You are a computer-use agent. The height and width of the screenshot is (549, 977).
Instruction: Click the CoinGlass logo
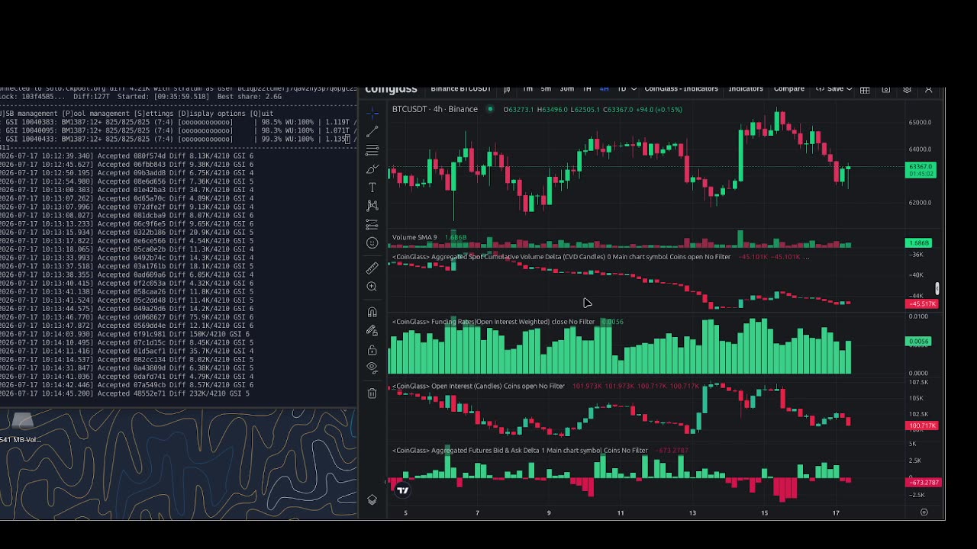coord(391,89)
